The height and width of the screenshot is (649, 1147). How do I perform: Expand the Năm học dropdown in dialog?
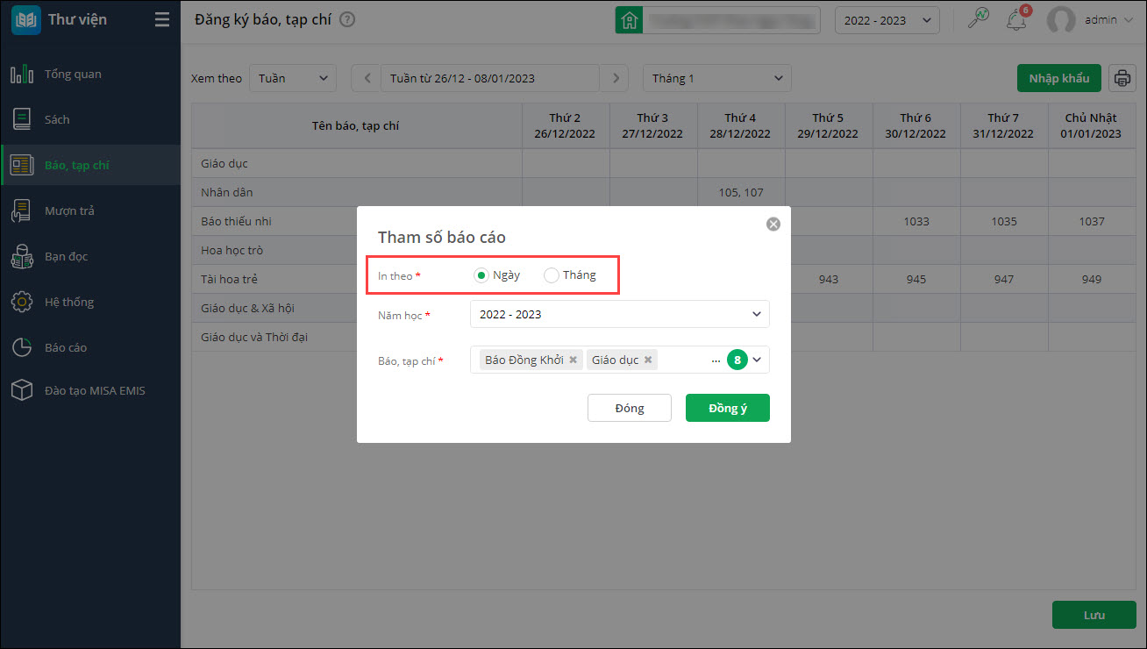(756, 314)
